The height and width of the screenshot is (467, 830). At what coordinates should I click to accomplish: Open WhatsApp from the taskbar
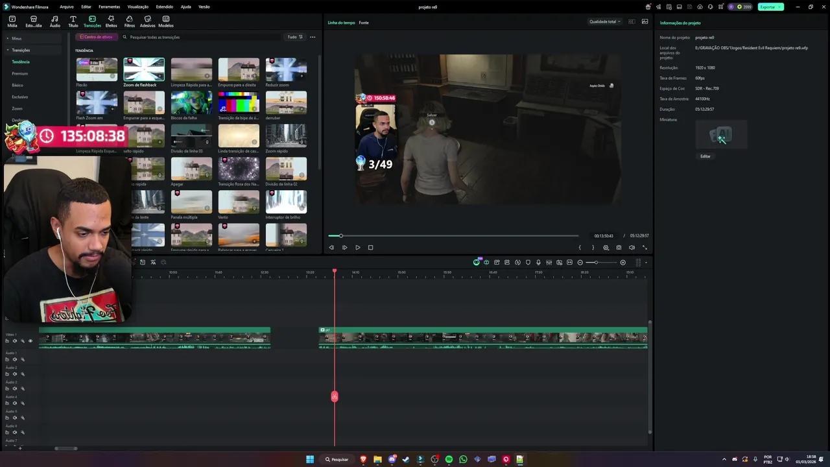(x=463, y=459)
